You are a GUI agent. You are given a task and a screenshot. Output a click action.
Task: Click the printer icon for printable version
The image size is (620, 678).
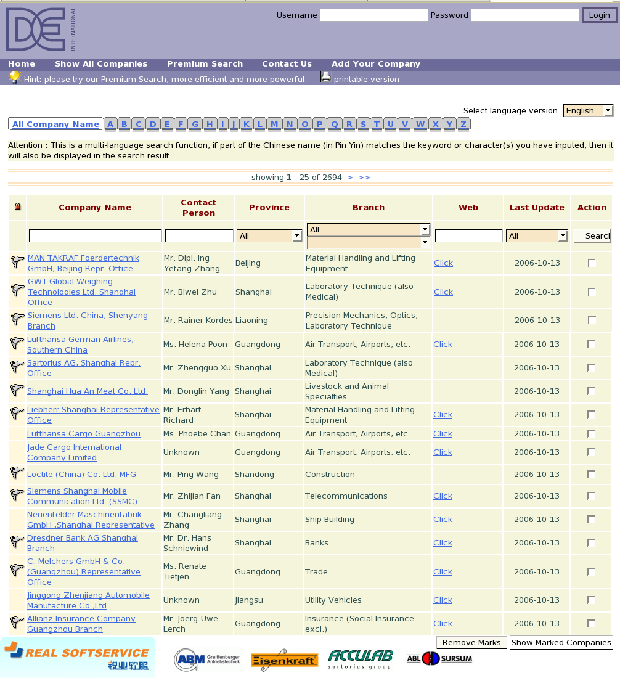[x=325, y=77]
